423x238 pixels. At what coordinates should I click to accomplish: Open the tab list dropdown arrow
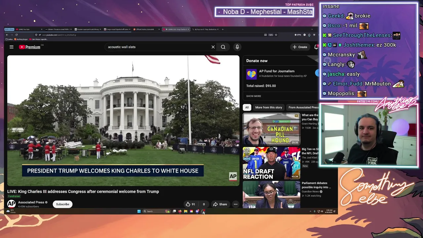(x=312, y=29)
